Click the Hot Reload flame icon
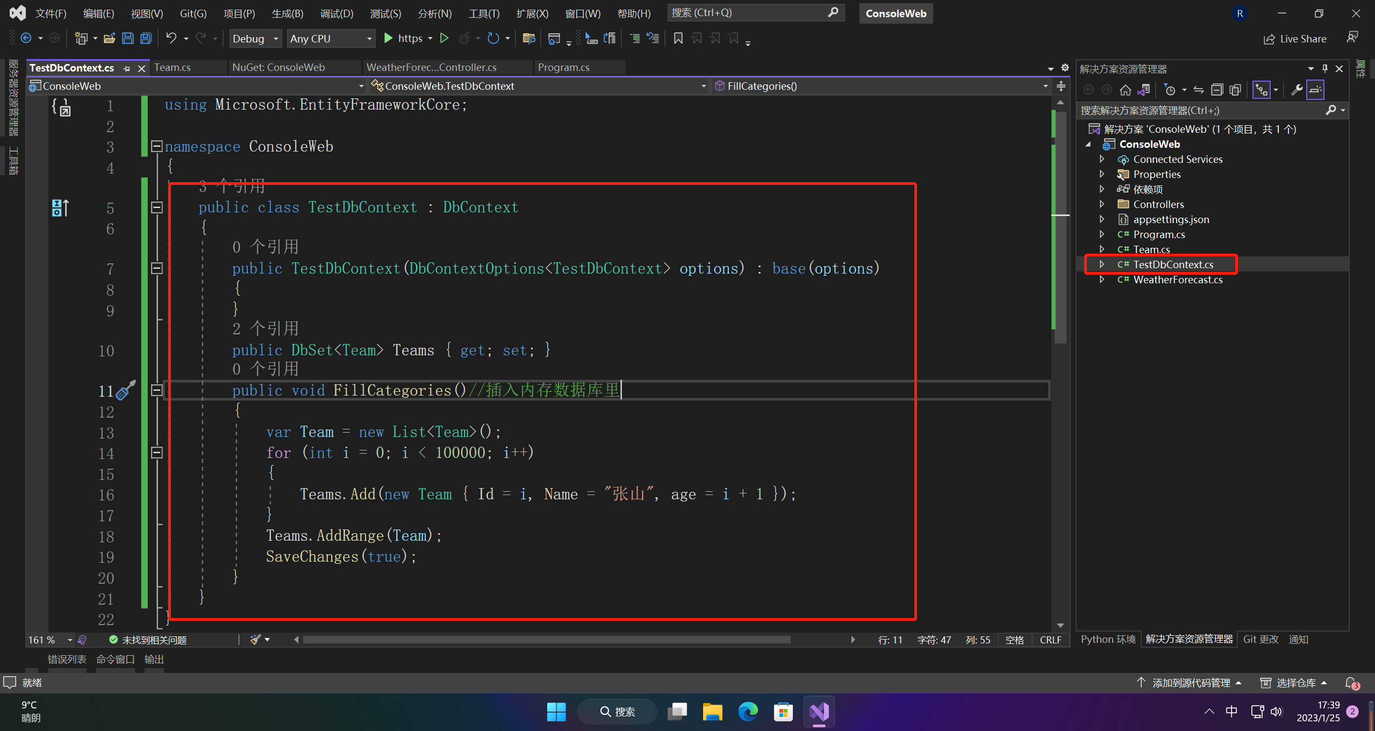 [464, 38]
